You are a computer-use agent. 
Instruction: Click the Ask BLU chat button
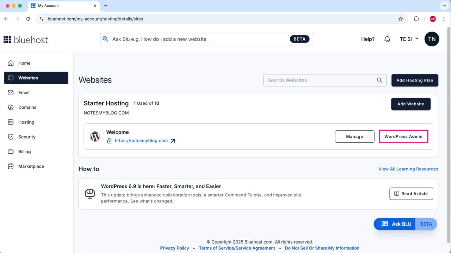(398, 224)
